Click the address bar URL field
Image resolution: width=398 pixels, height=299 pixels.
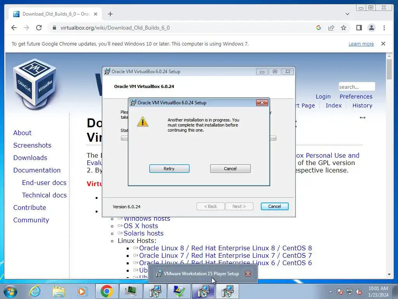(x=183, y=28)
